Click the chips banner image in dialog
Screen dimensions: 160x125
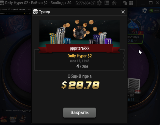coord(79,32)
